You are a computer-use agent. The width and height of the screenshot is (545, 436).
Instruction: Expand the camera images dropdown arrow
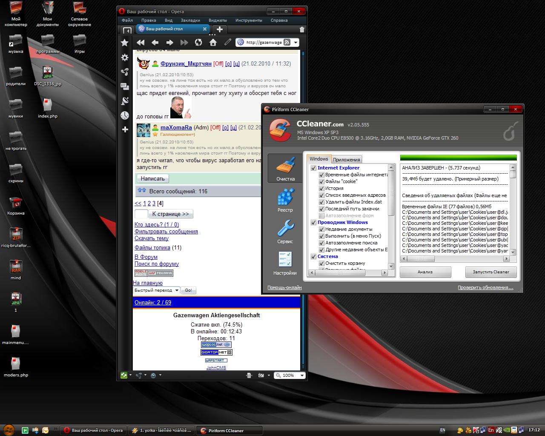(x=268, y=375)
